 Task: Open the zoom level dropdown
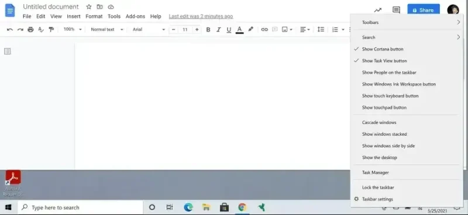tap(73, 30)
